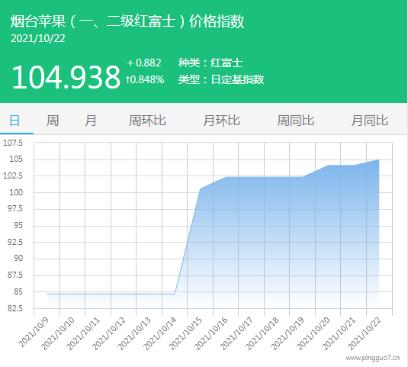Click the chart data point for 2021/10/22

pos(379,159)
